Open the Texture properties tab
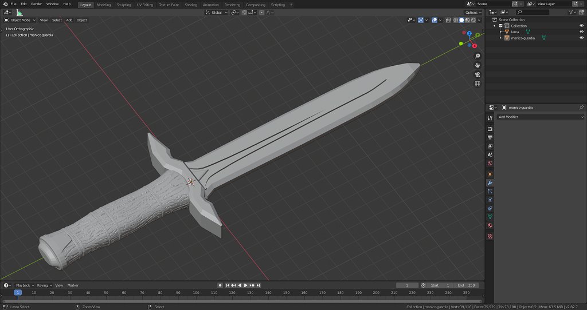This screenshot has width=587, height=310. coord(490,236)
